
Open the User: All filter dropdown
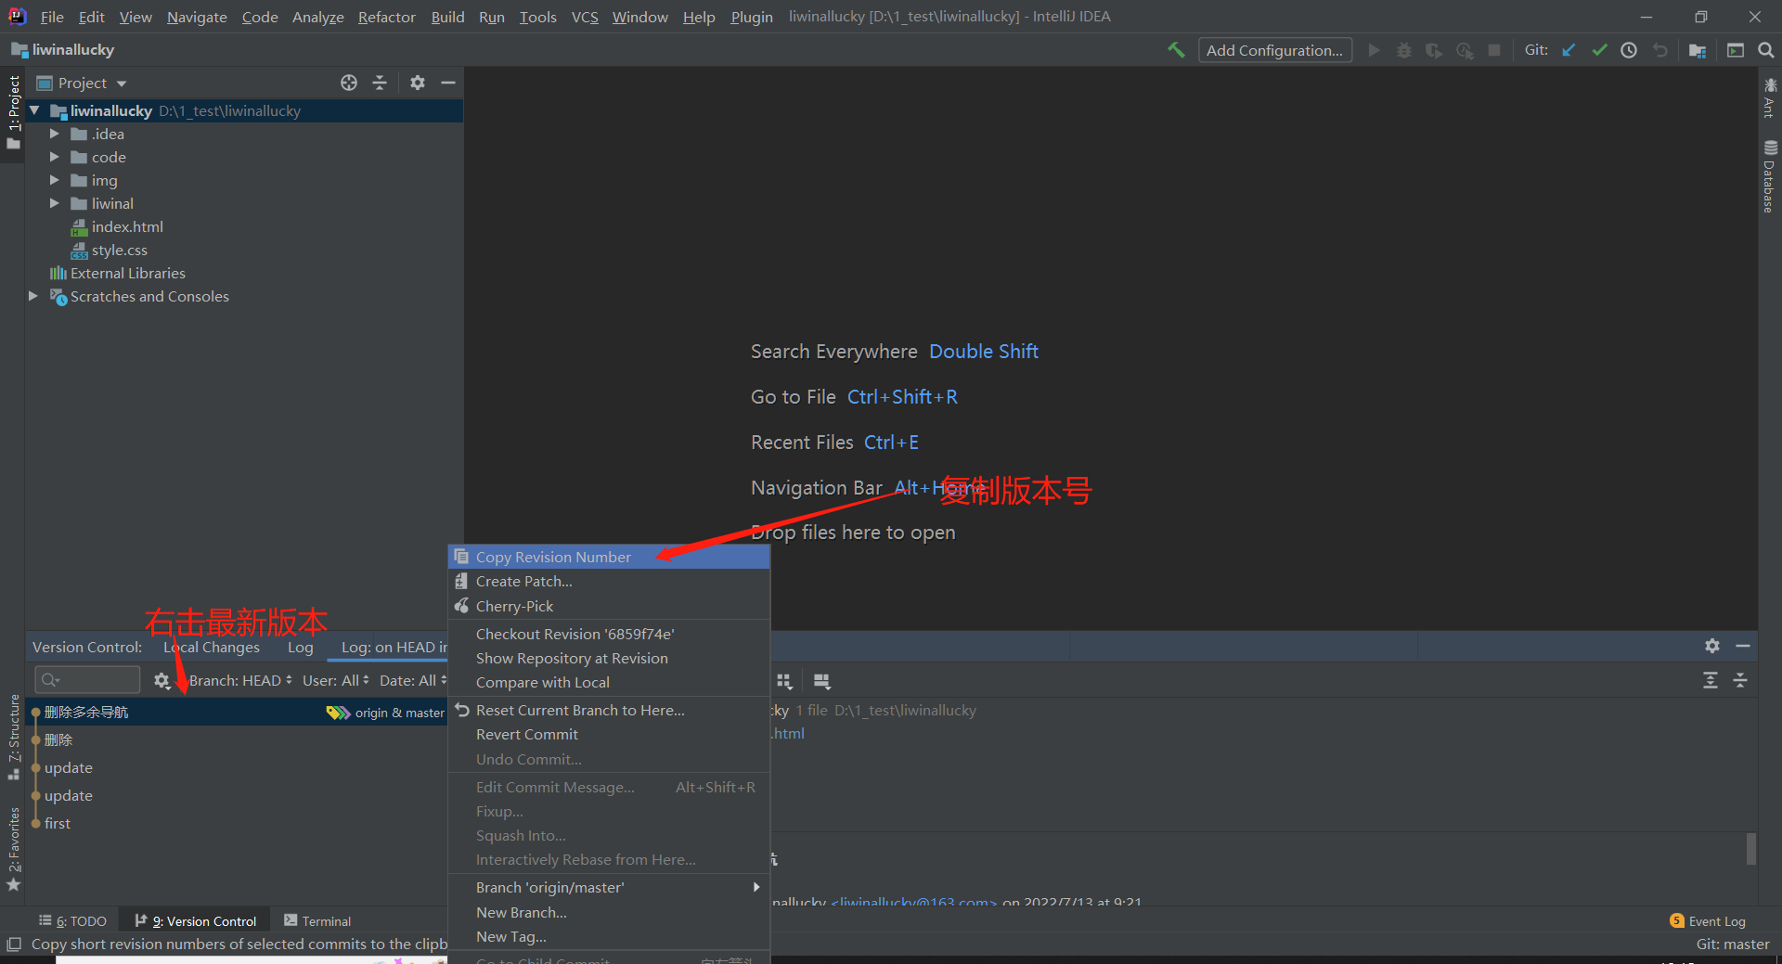coord(336,681)
